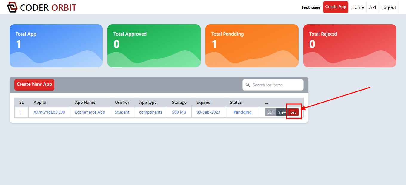
Task: Click the test user name label
Action: pos(311,7)
